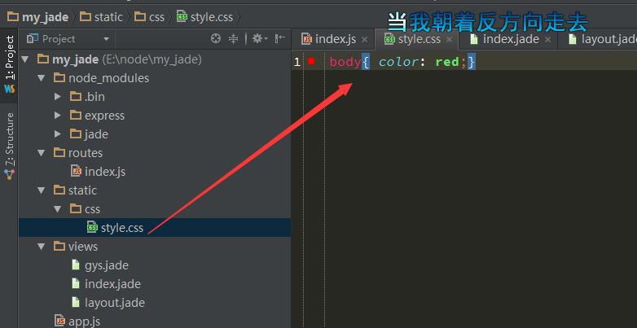Click the red color gutter marker
The height and width of the screenshot is (328, 637).
[x=311, y=62]
